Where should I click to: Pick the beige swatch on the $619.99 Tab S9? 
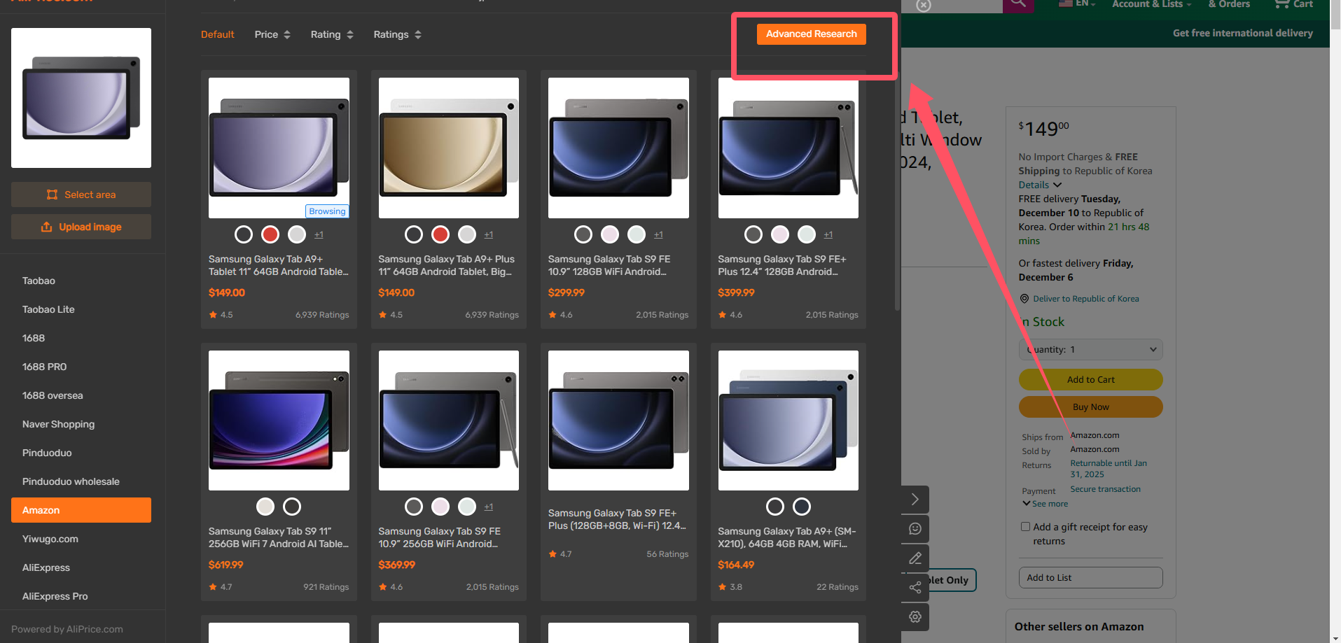click(x=265, y=507)
